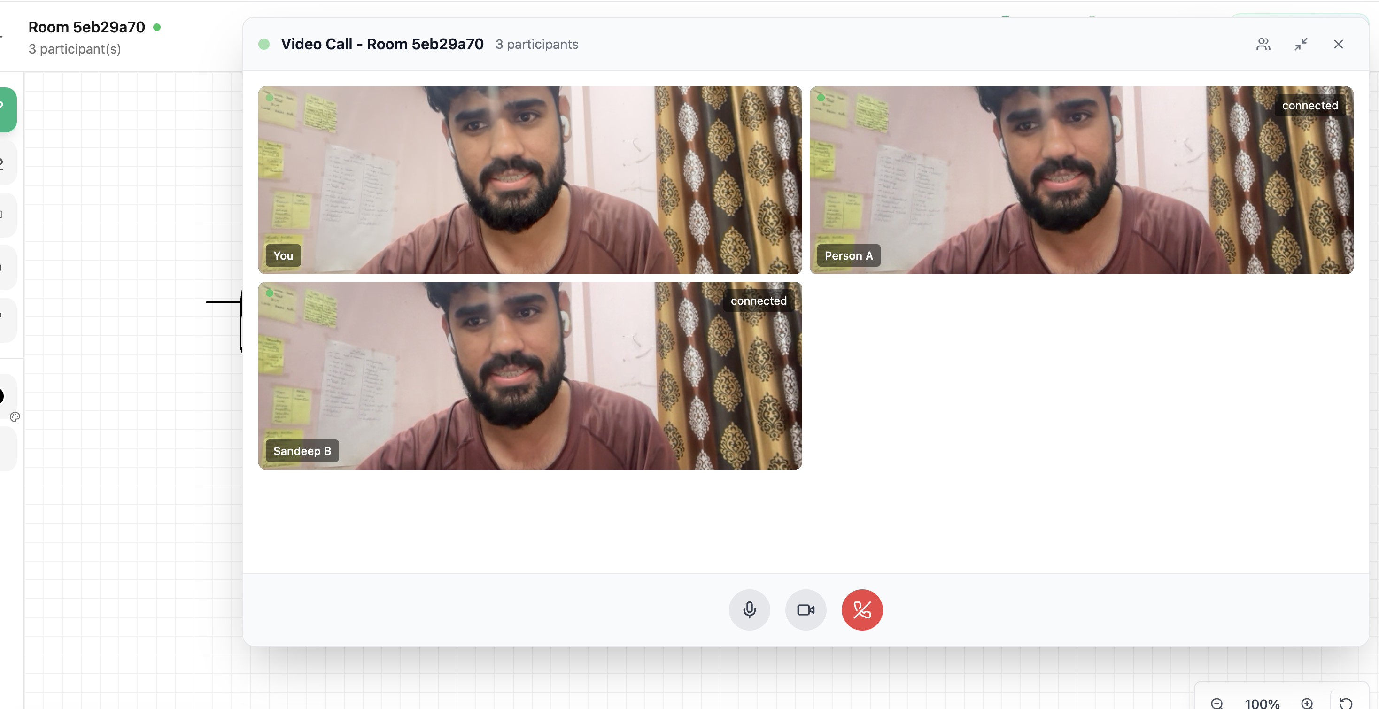Select Sandeep B's video tile
Image resolution: width=1379 pixels, height=709 pixels.
click(x=529, y=375)
